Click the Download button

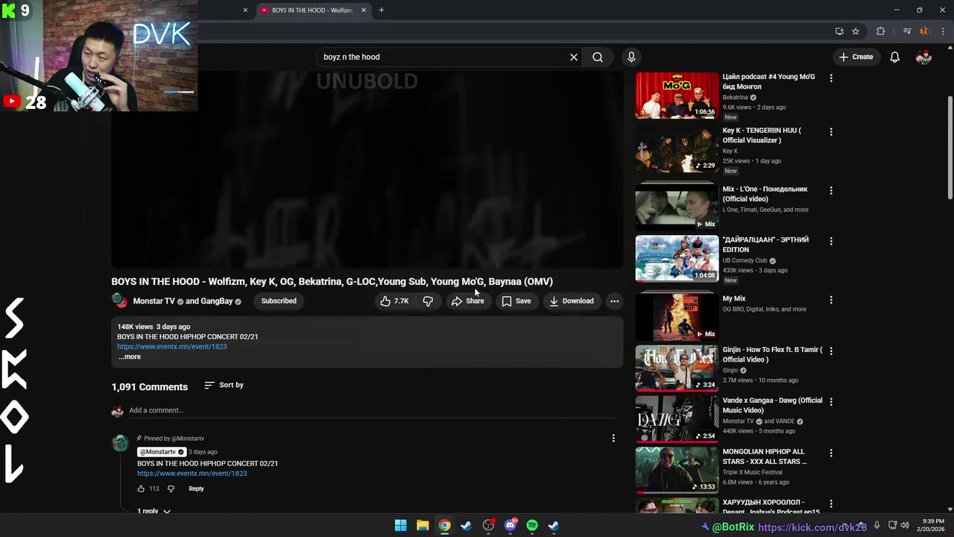(572, 301)
